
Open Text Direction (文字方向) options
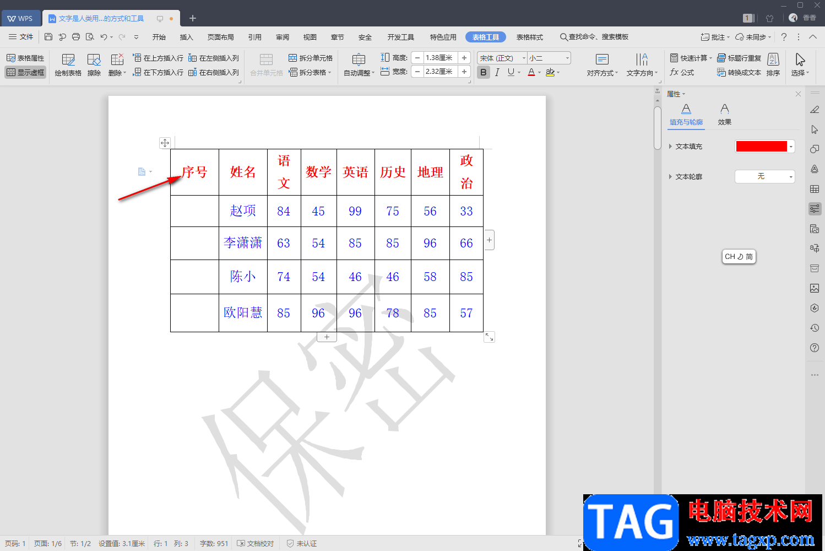(x=642, y=65)
